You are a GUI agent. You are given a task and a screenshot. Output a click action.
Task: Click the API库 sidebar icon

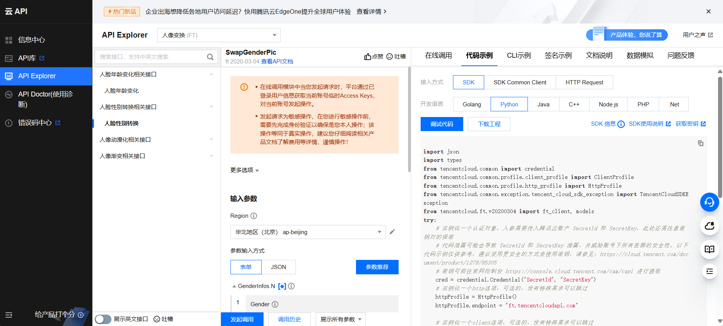point(9,58)
